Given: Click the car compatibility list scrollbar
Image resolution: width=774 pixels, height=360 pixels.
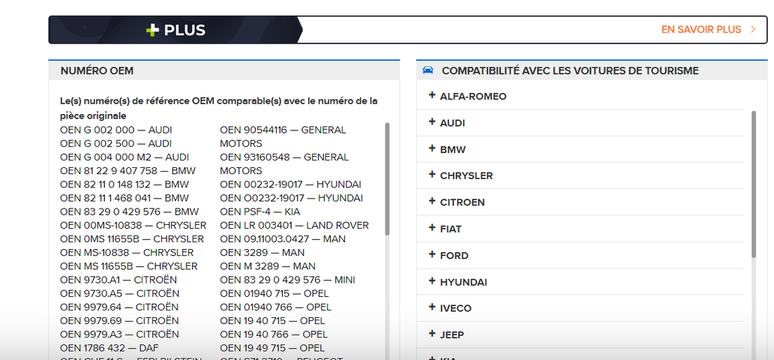Looking at the screenshot, I should [754, 184].
